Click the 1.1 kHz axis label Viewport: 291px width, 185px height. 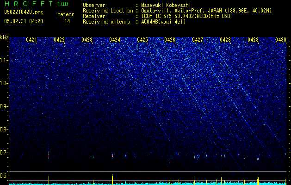pos(4,60)
